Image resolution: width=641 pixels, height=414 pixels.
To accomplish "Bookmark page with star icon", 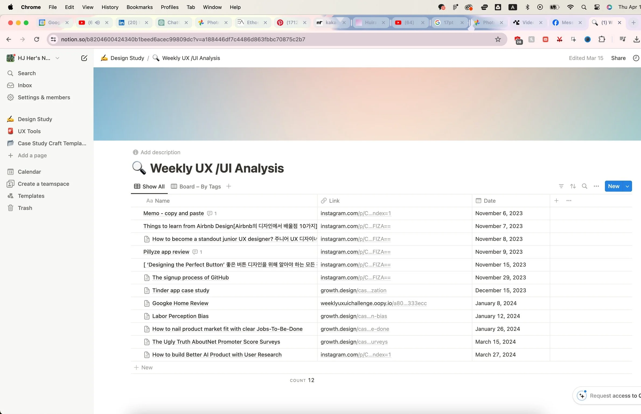I will click(498, 39).
